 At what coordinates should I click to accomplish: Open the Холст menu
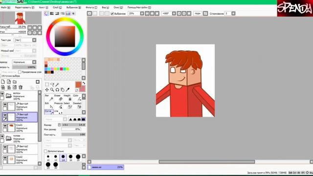44,7
